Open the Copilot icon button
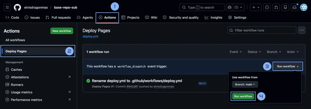Screen dimensions: 311x109 pyautogui.click(x=229, y=7)
